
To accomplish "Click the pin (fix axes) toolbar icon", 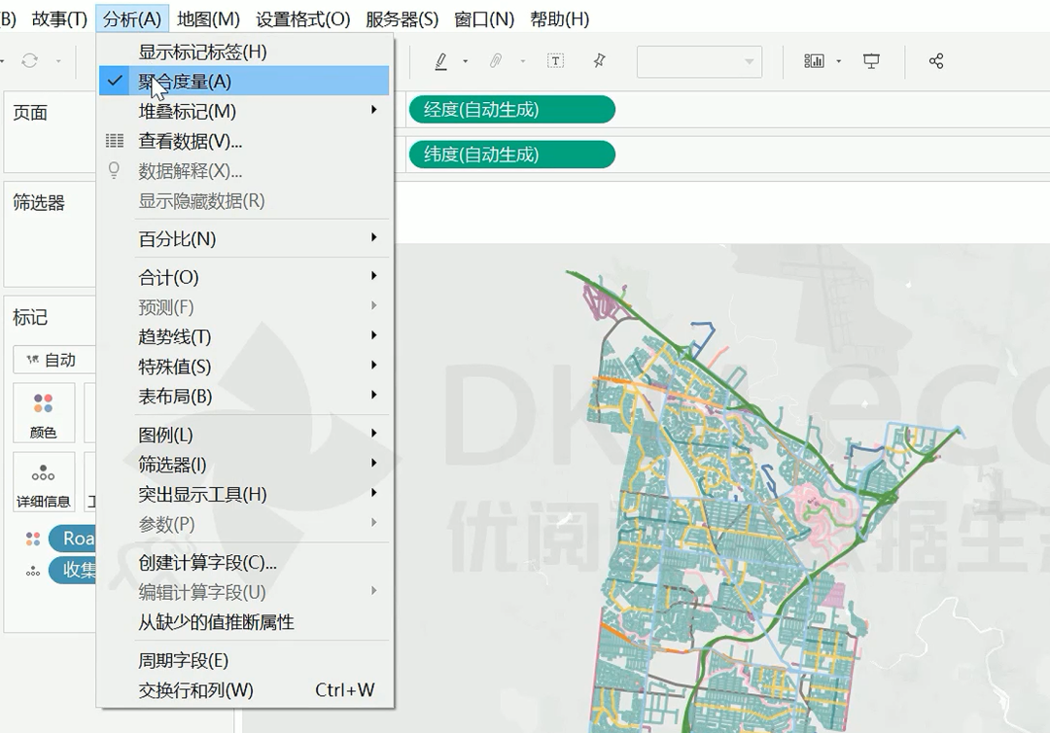I will click(x=599, y=61).
